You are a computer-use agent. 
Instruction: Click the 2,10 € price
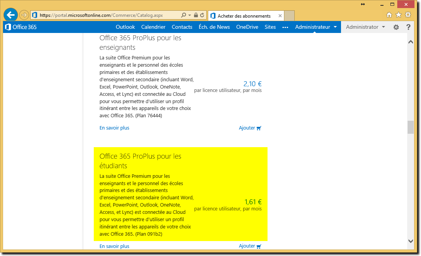click(252, 84)
